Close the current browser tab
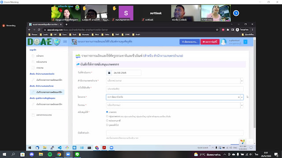282x158 pixels. (61, 25)
